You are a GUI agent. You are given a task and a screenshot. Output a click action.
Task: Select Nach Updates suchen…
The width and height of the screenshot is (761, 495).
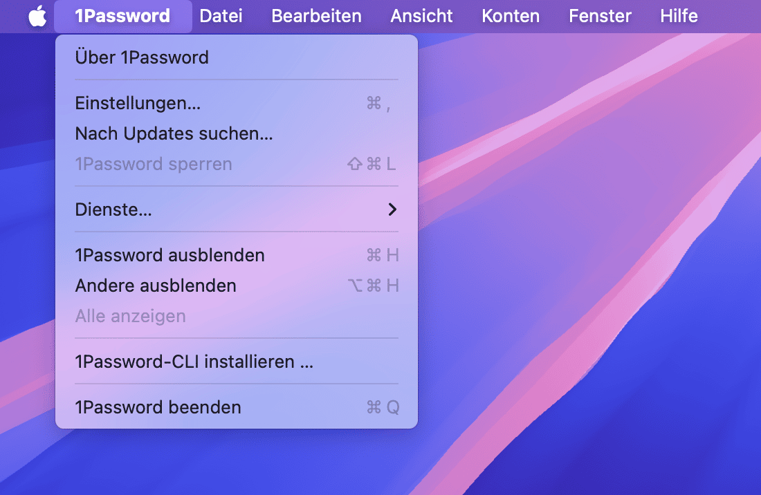(174, 134)
